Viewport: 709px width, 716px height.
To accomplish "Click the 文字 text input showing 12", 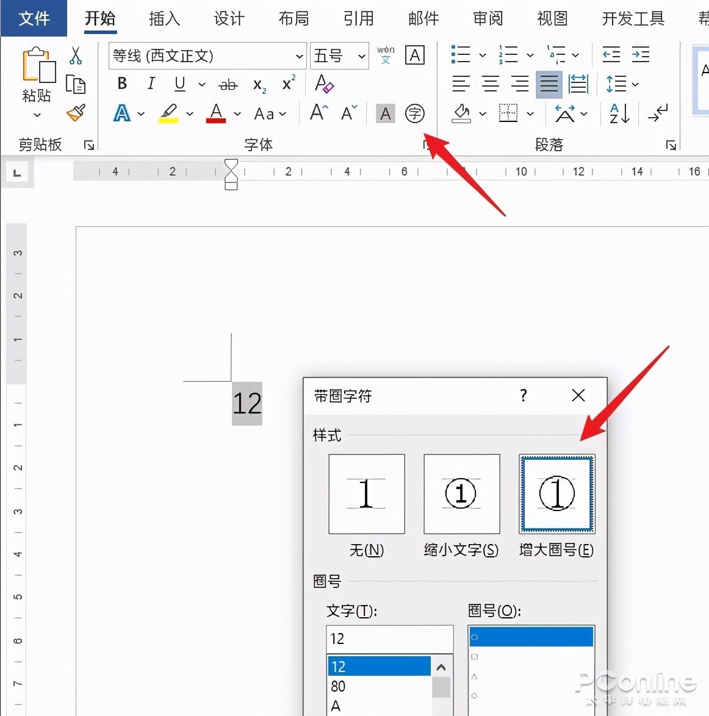I will (x=389, y=638).
